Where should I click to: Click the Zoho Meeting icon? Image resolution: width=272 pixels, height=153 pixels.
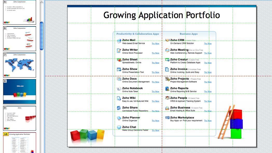(x=168, y=50)
